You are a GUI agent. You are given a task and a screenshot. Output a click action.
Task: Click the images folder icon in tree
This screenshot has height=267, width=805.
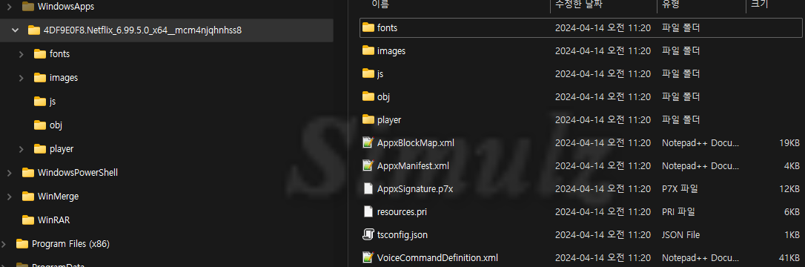tap(40, 78)
